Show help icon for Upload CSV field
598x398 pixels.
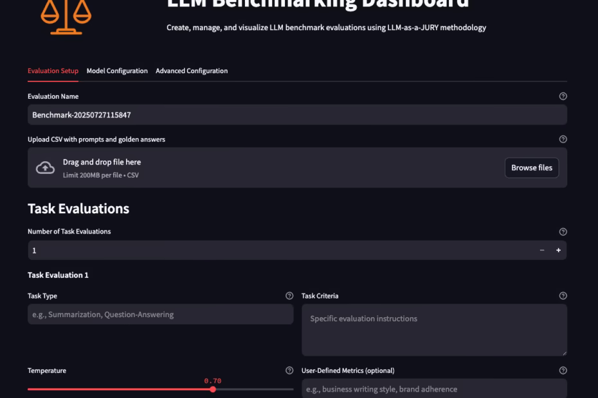pyautogui.click(x=563, y=139)
